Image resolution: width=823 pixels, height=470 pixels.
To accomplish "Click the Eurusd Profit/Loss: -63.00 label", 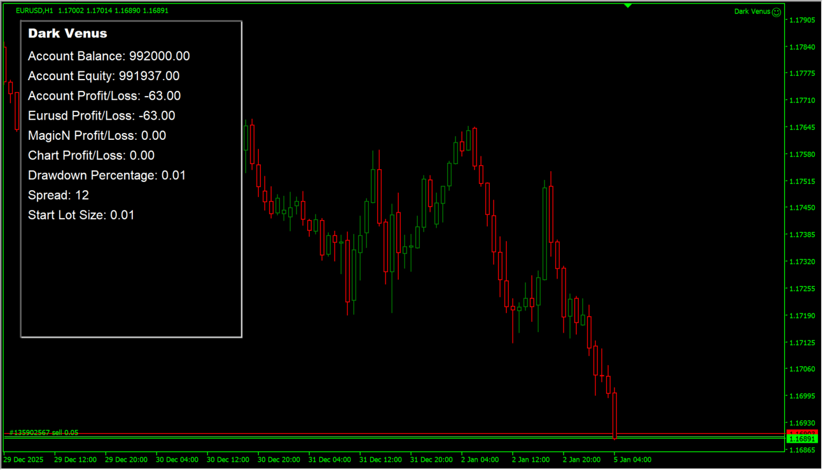I will [x=102, y=116].
